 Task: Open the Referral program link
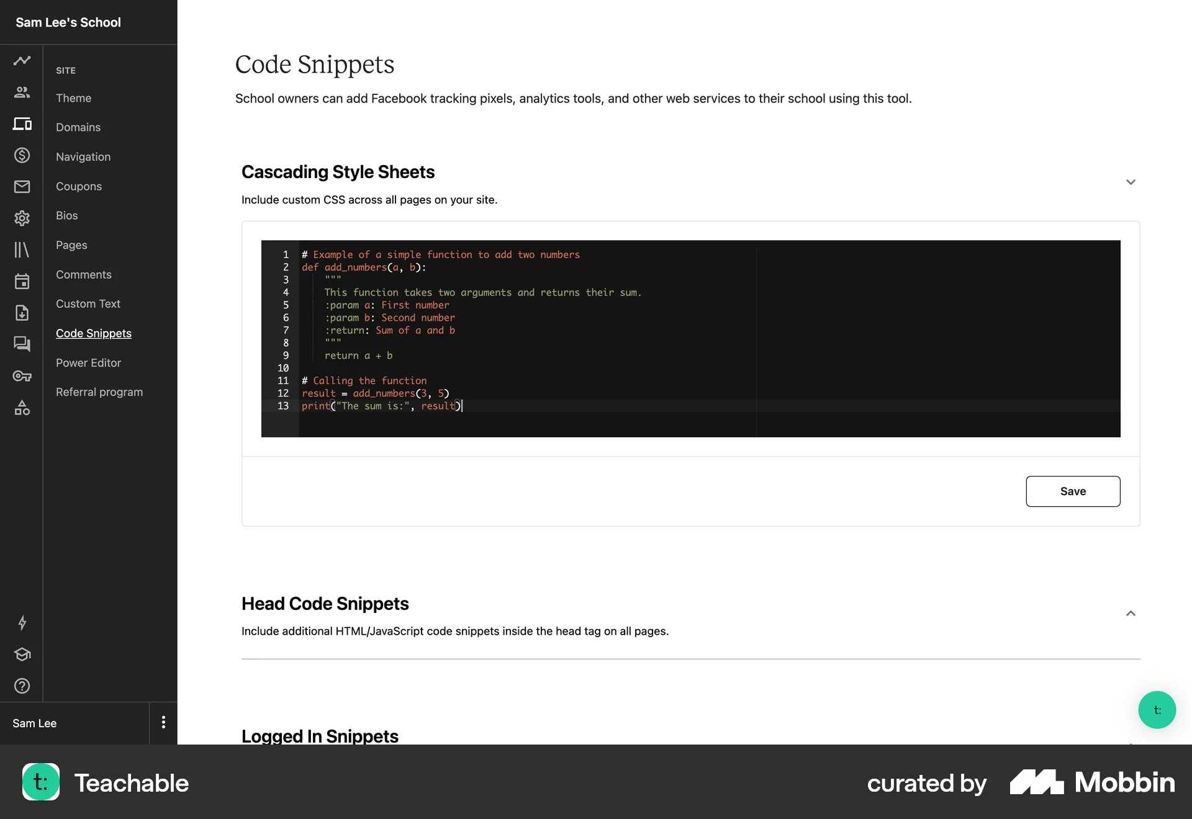click(99, 392)
